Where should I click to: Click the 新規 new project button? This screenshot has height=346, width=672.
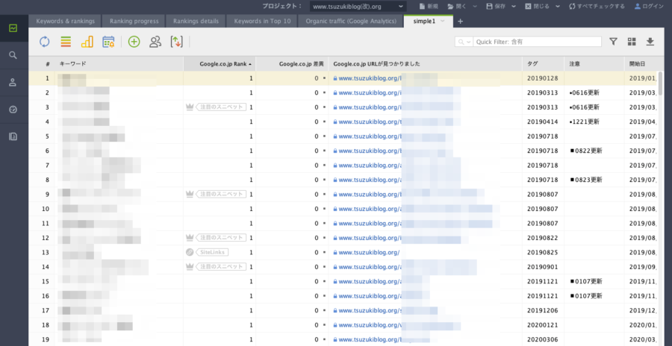(429, 7)
